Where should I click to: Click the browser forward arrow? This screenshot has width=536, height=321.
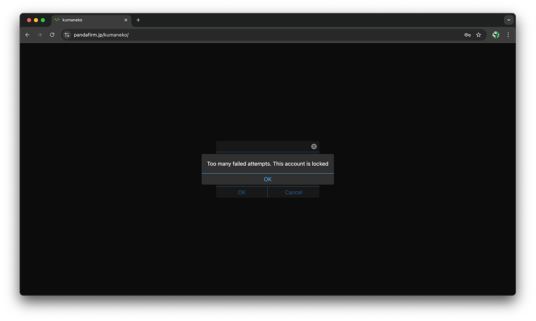[39, 35]
